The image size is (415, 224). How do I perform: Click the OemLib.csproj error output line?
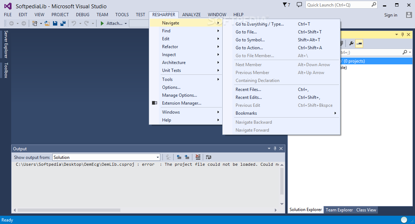click(147, 165)
